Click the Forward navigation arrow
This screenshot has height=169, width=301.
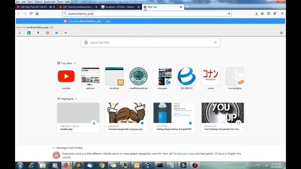coord(25,14)
